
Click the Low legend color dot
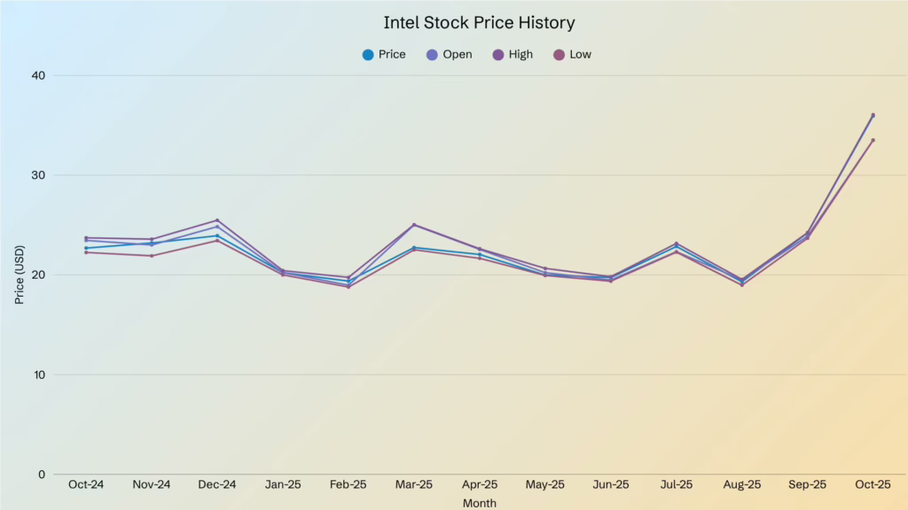tap(559, 55)
